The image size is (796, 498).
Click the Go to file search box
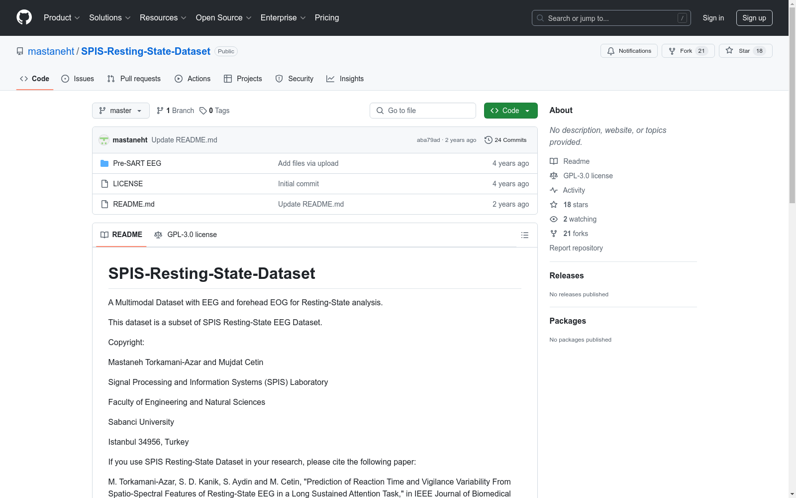click(x=423, y=111)
